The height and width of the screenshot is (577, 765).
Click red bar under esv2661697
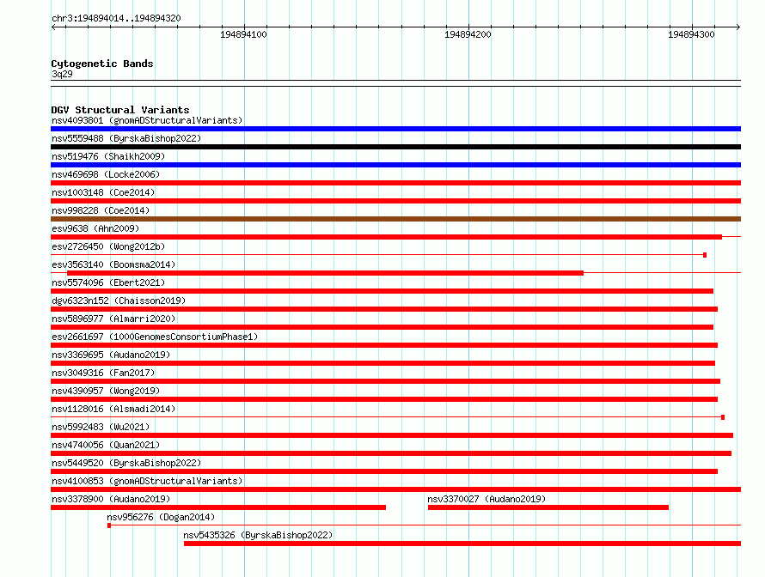384,345
